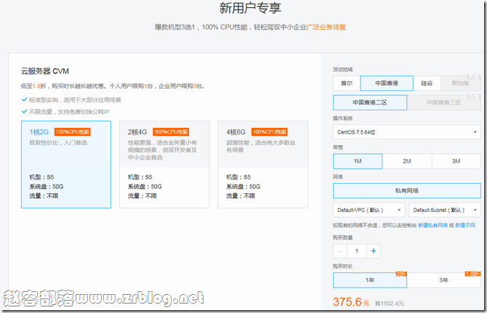The image size is (487, 313).
Task: Set bandwidth to 1M
Action: (358, 161)
